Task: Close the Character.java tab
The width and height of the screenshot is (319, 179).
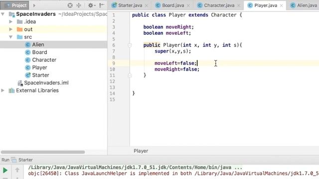Action: point(239,5)
